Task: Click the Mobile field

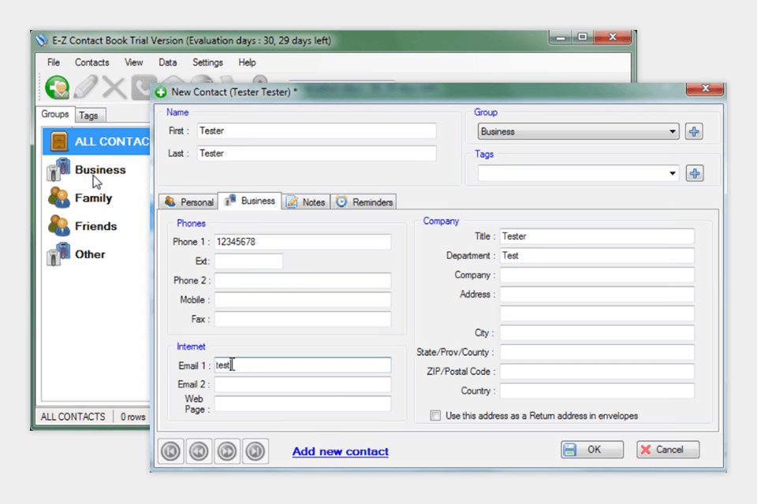Action: pyautogui.click(x=303, y=299)
